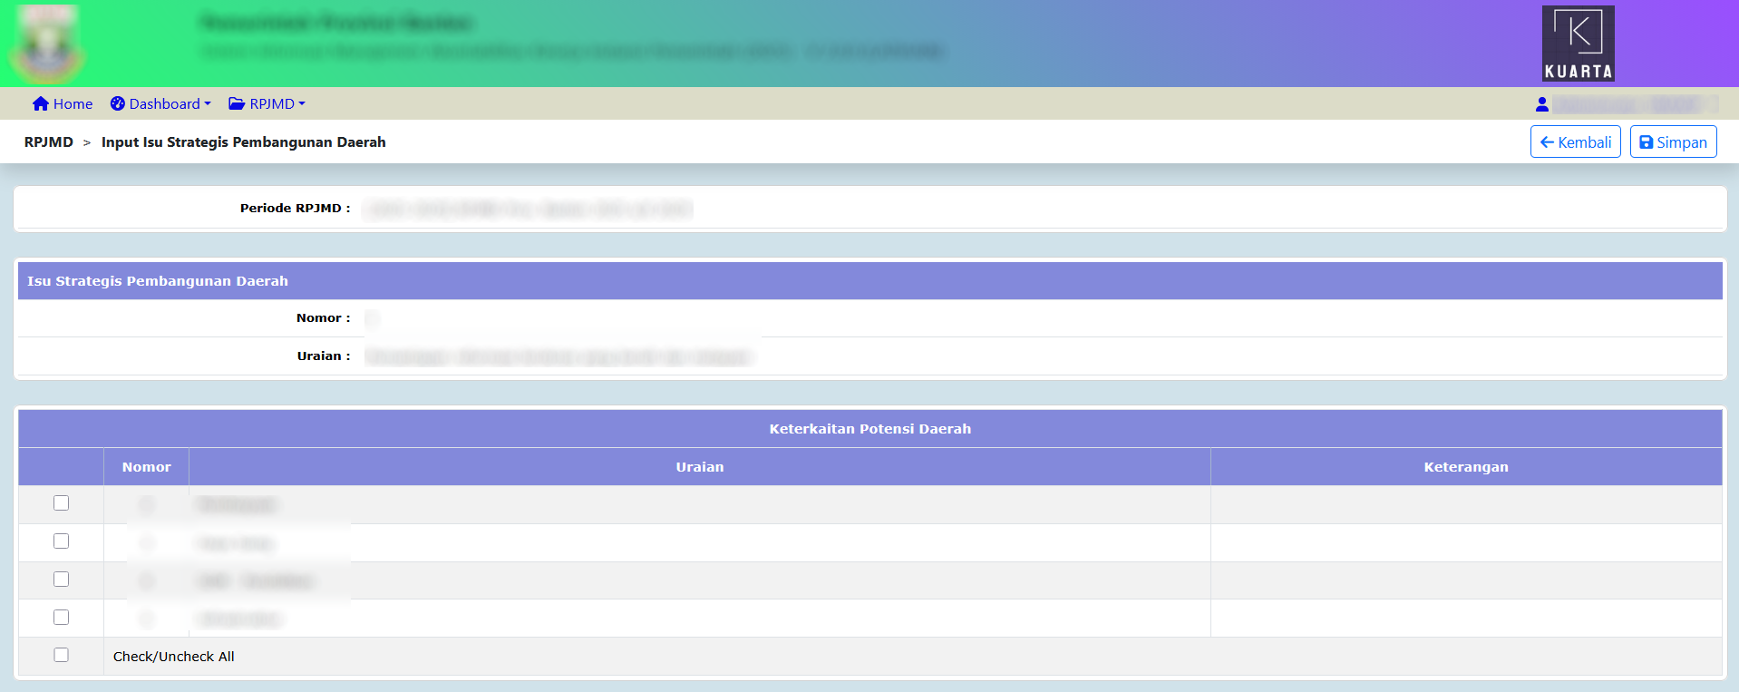Select the fourth row checkbox
Viewport: 1739px width, 692px height.
(x=61, y=618)
